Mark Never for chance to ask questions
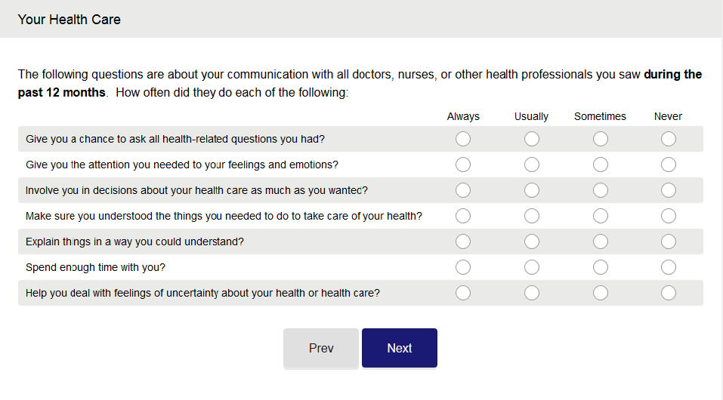 tap(668, 139)
